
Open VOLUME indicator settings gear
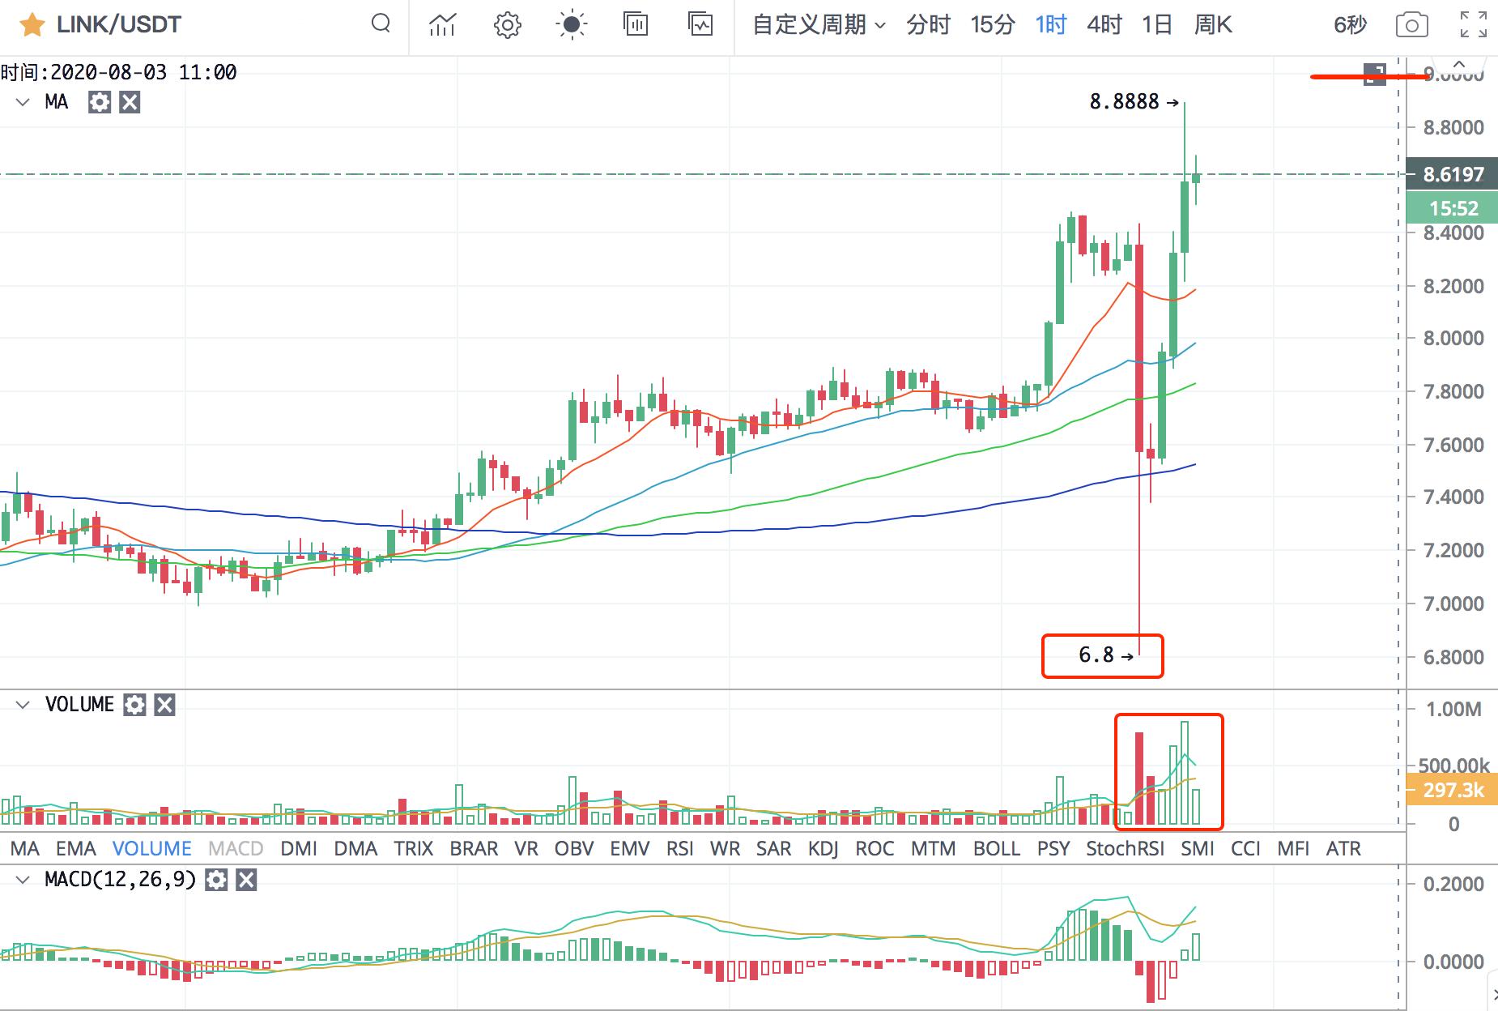point(134,705)
